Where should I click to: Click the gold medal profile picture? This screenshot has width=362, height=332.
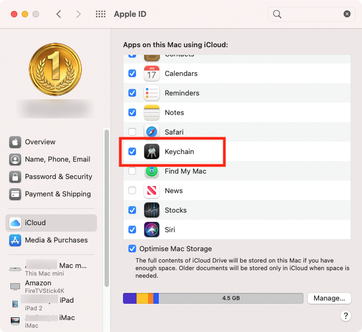[x=55, y=69]
